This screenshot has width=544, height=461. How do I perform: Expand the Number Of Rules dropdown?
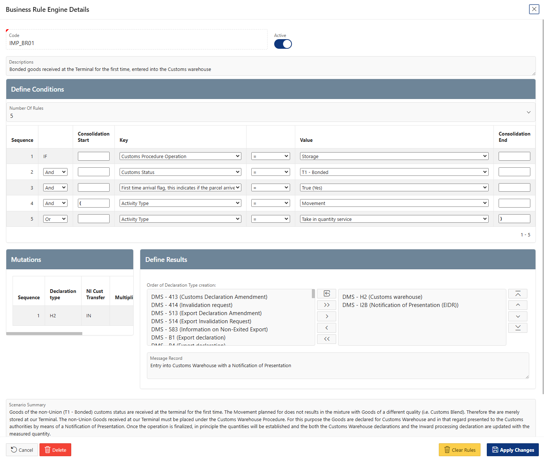point(271,112)
